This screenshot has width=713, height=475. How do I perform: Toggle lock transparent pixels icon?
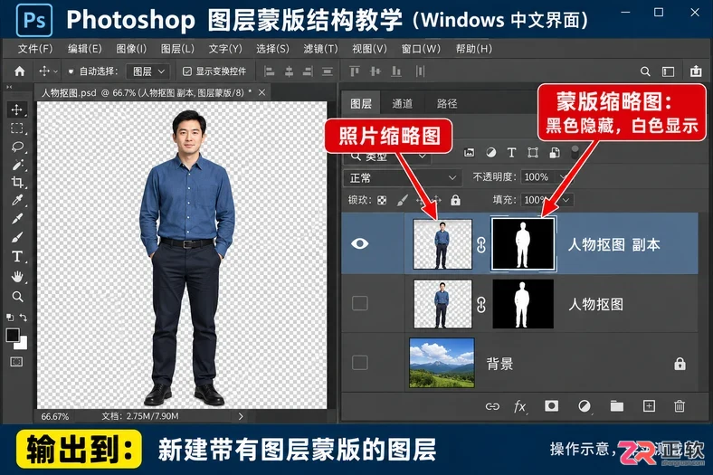(382, 200)
